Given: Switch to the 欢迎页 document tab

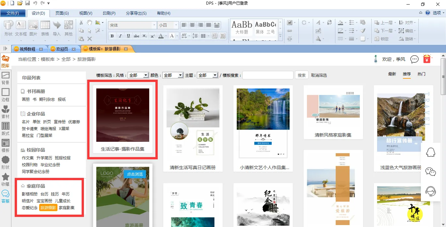Looking at the screenshot, I should pos(62,49).
